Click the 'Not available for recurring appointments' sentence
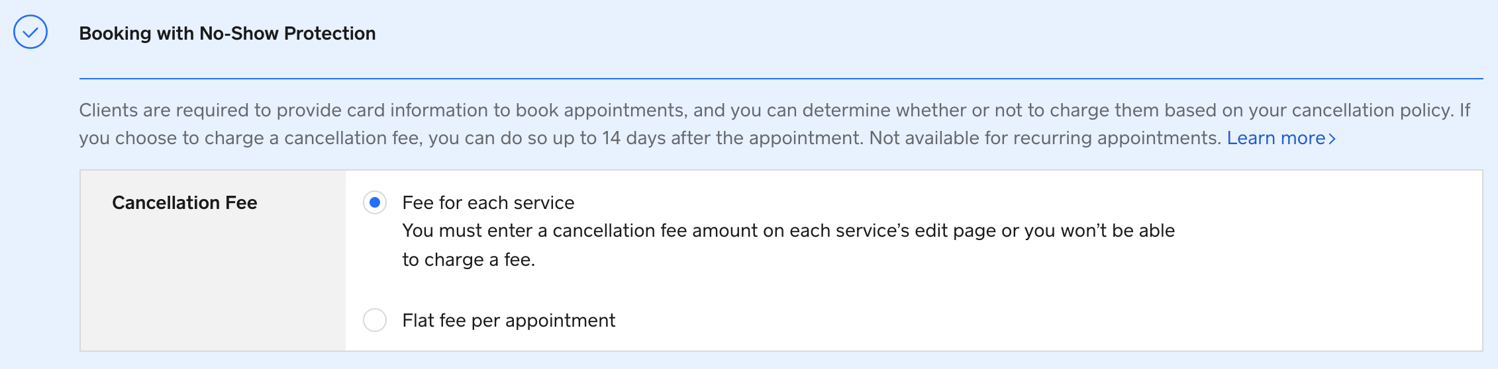Viewport: 1498px width, 369px height. coord(1044,138)
